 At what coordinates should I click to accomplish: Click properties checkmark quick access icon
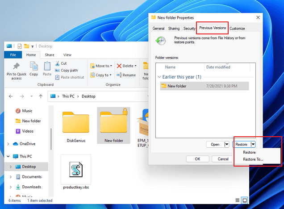[x=20, y=46]
